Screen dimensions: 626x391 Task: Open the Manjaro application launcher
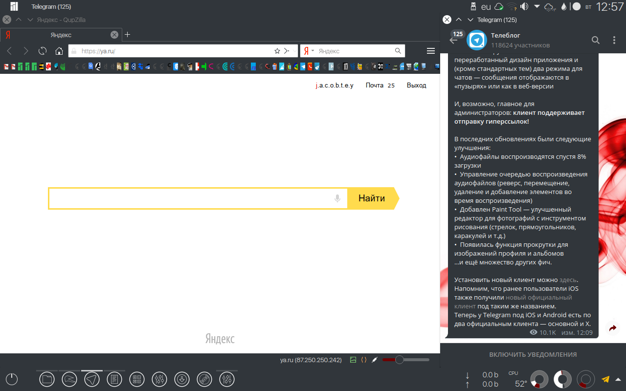click(14, 7)
